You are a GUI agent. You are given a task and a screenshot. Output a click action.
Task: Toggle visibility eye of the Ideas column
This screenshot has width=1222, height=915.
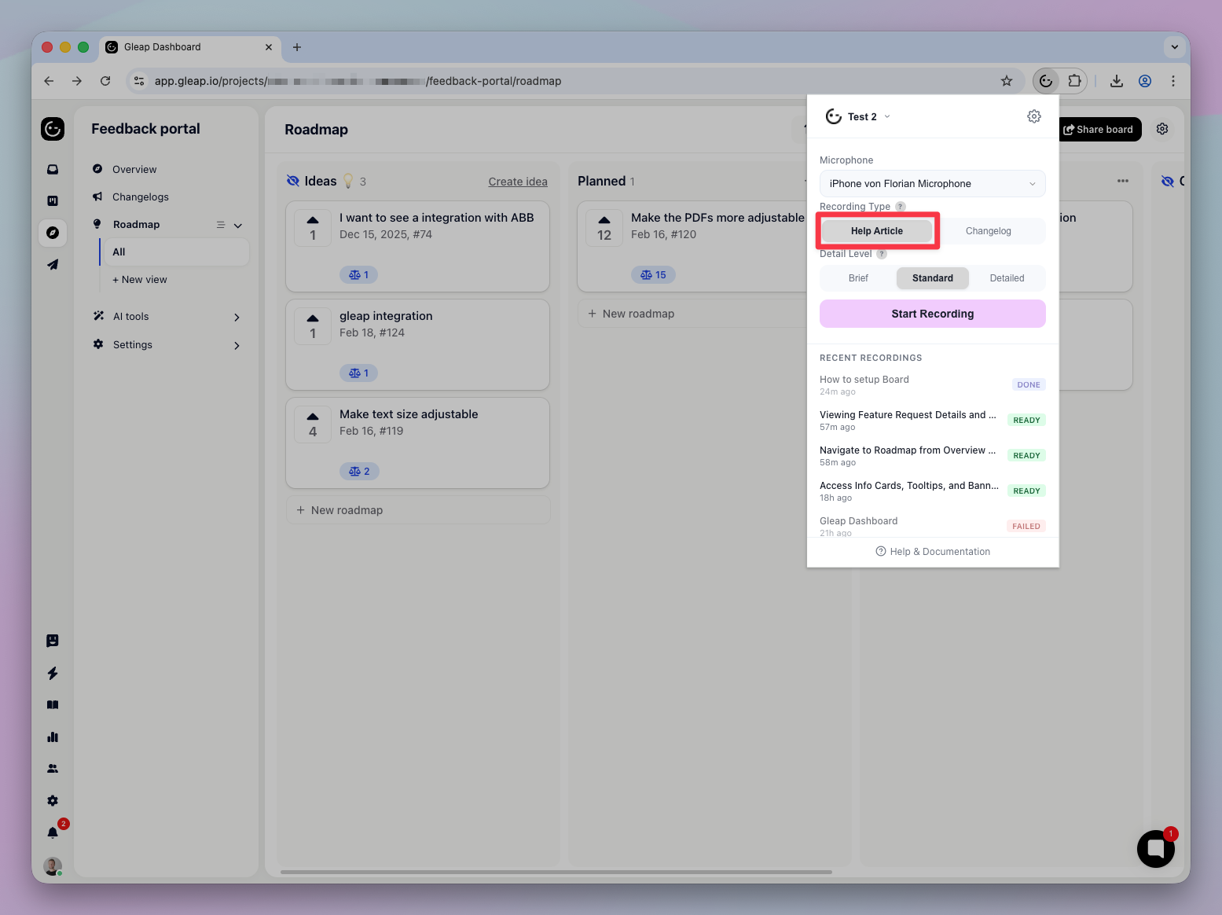tap(293, 181)
